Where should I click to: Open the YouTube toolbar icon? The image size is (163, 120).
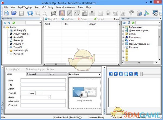(84, 13)
